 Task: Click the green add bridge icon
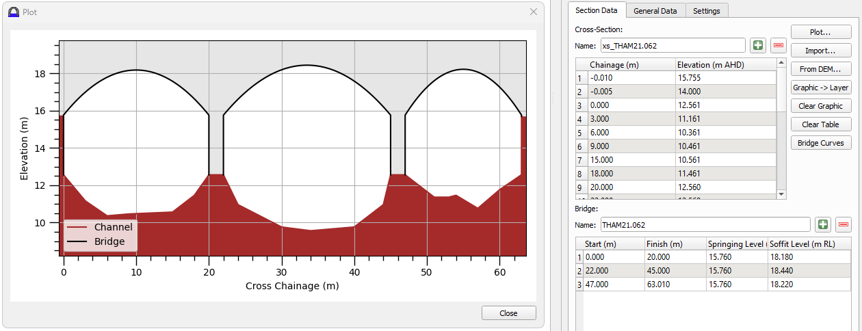[822, 224]
